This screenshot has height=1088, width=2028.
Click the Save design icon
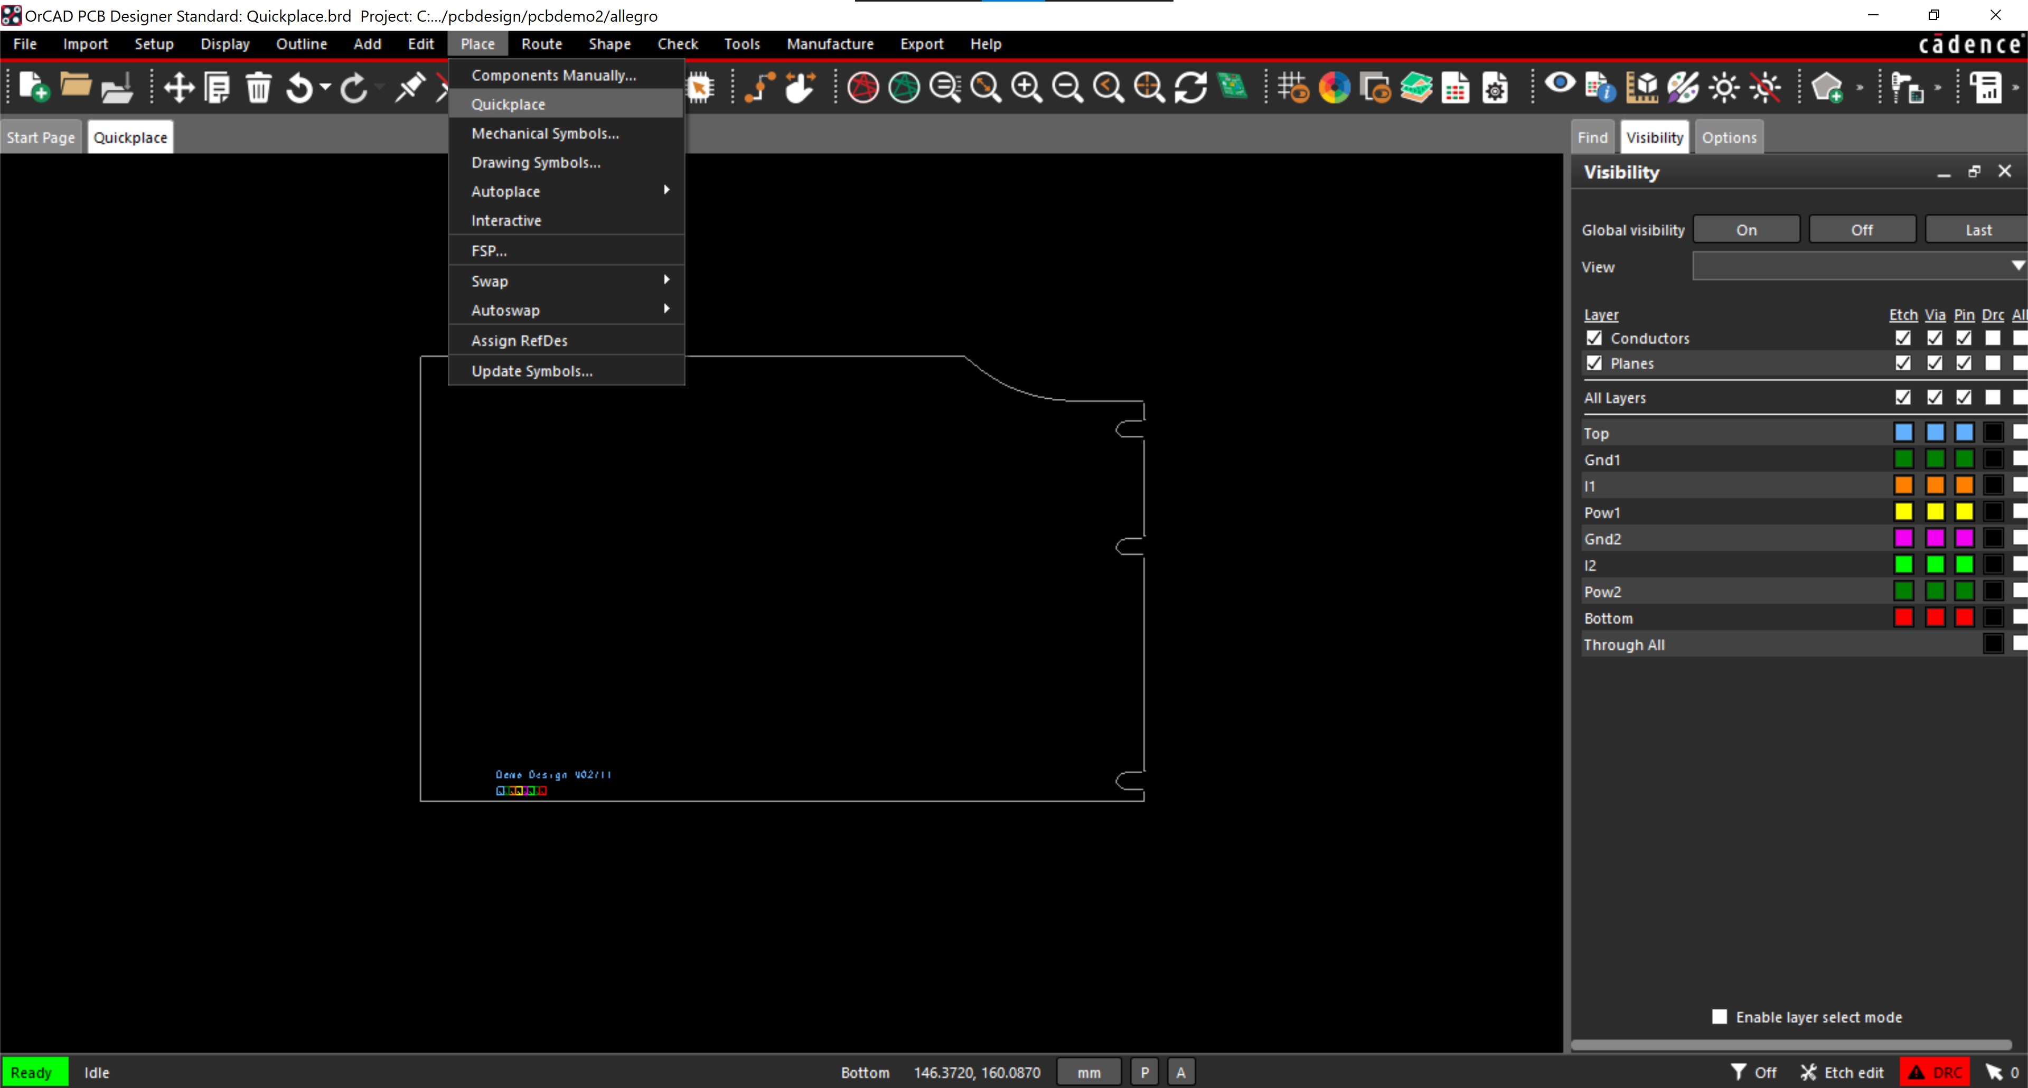pos(117,87)
